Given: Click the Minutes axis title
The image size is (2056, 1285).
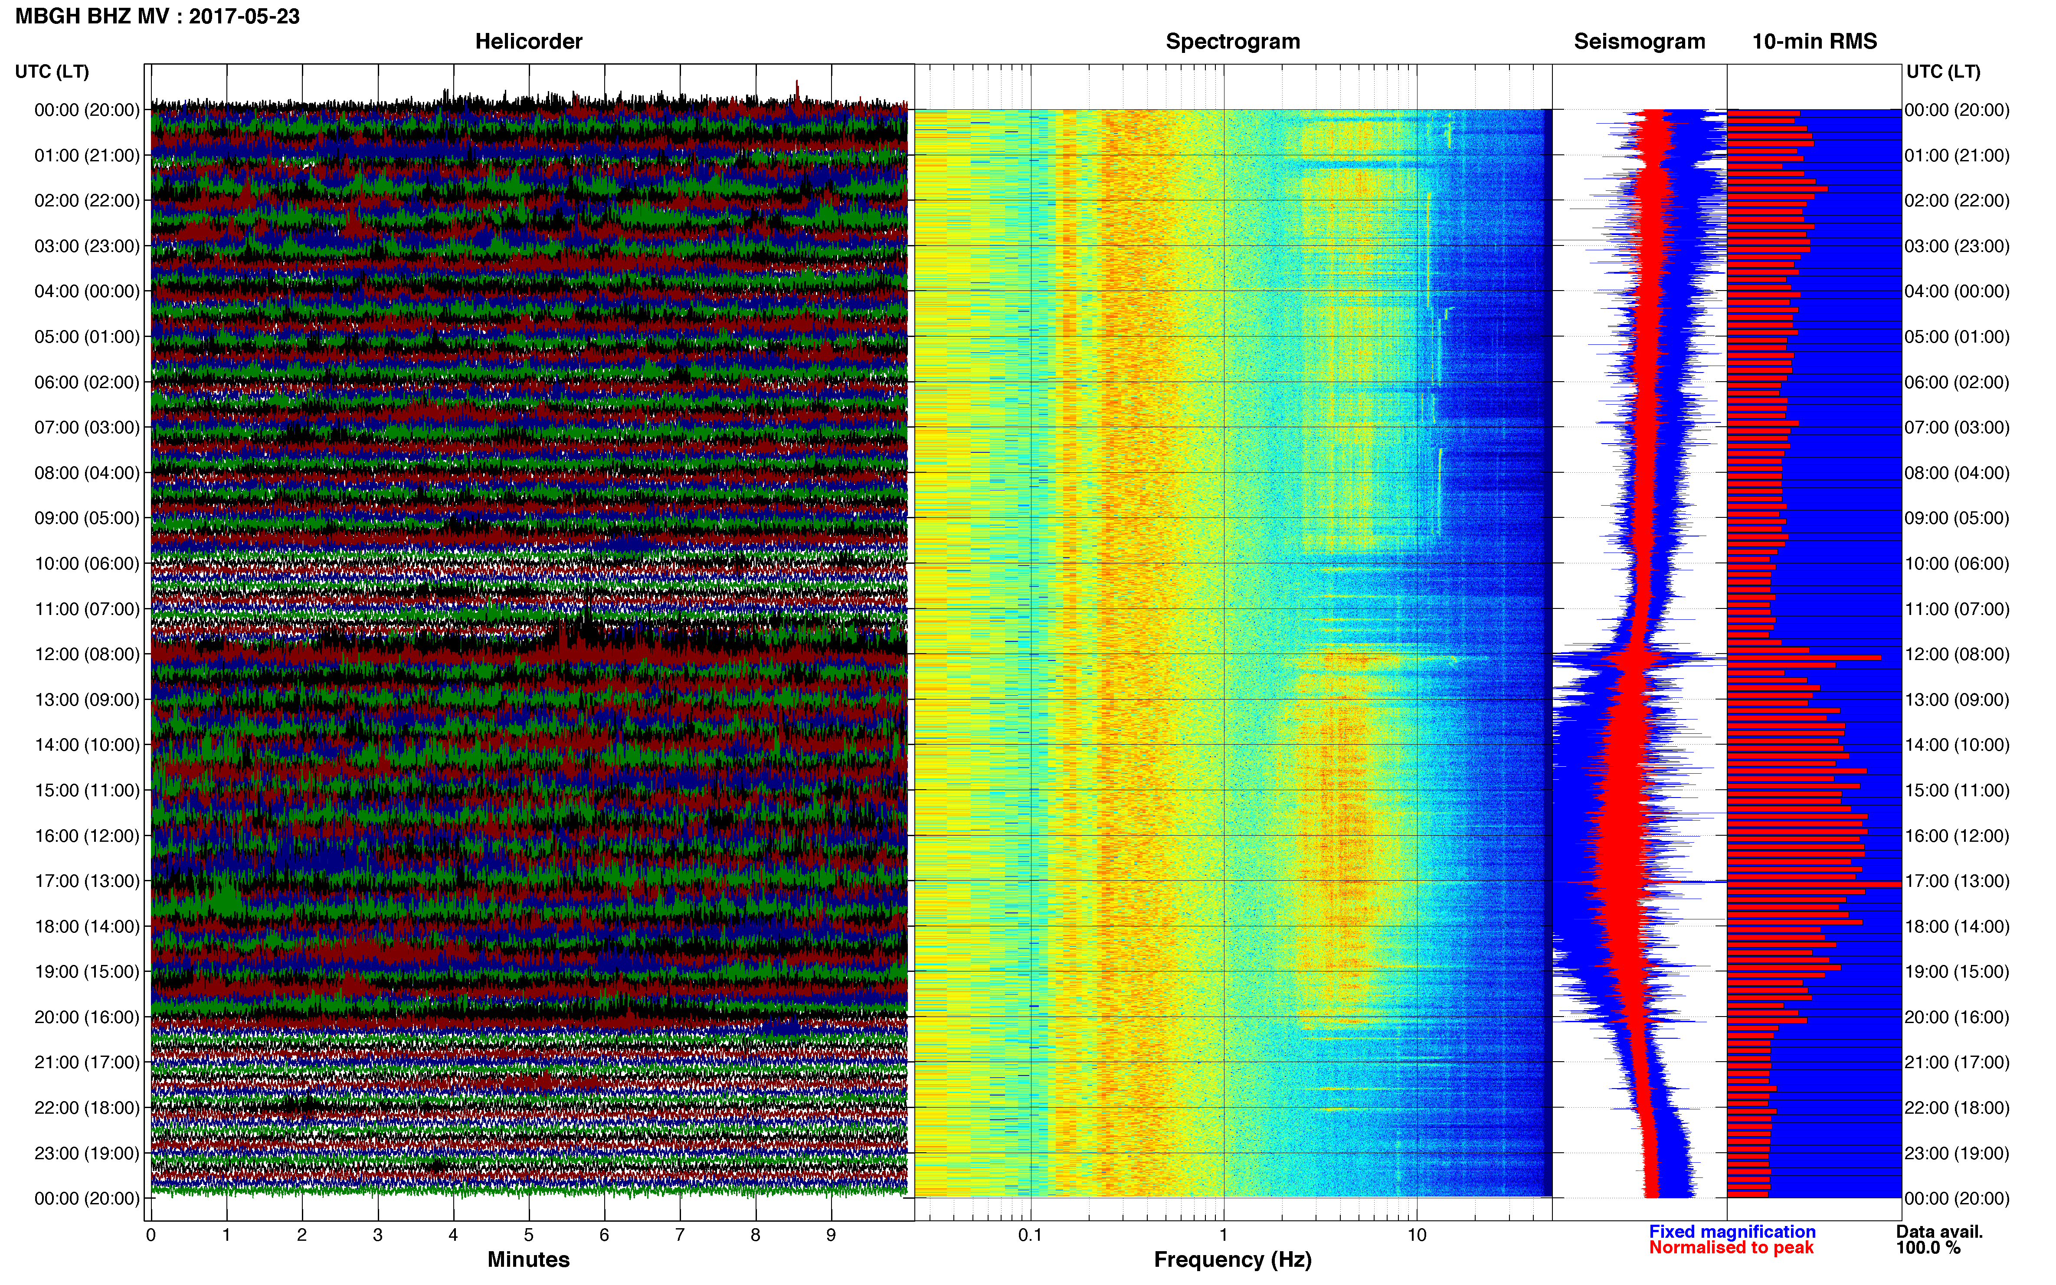Looking at the screenshot, I should (x=529, y=1259).
